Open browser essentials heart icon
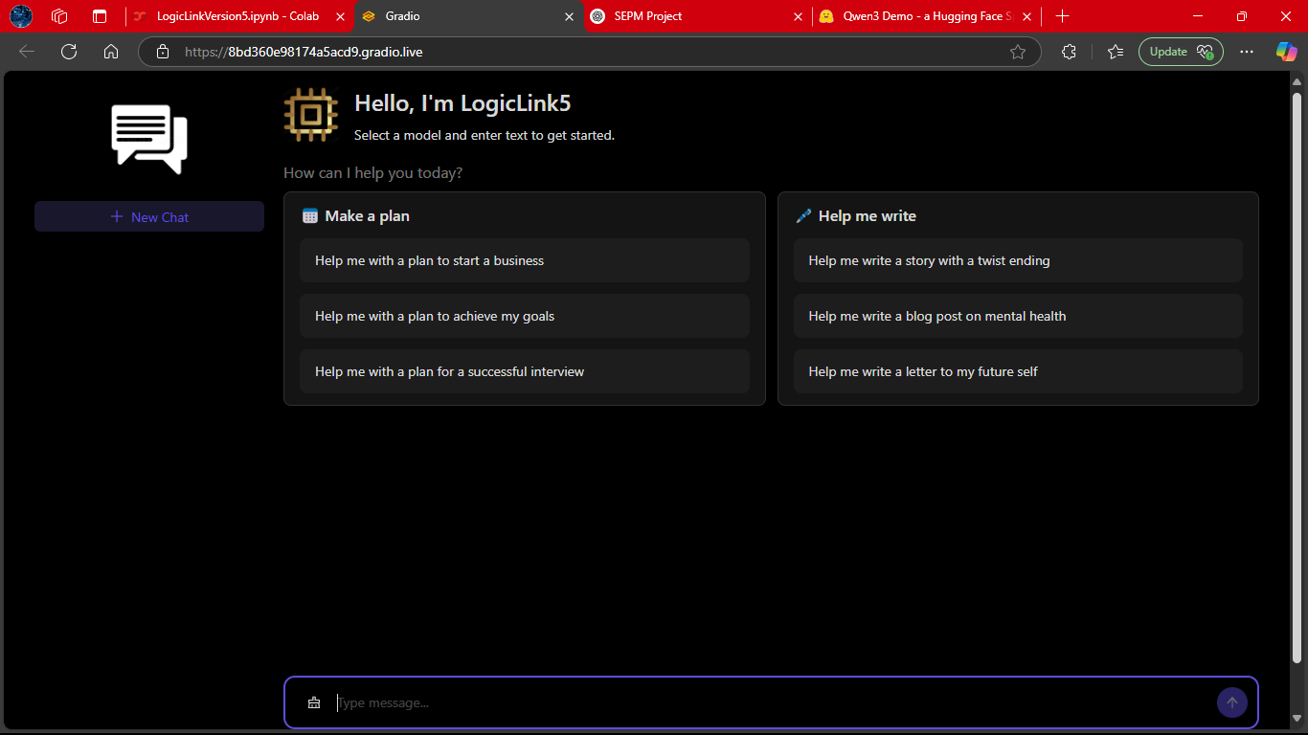Viewport: 1308px width, 735px height. (1206, 52)
